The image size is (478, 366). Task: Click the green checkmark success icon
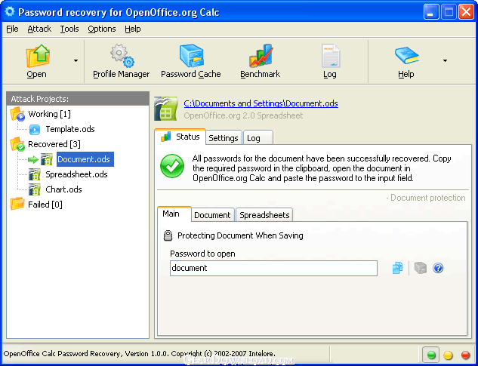pos(172,166)
